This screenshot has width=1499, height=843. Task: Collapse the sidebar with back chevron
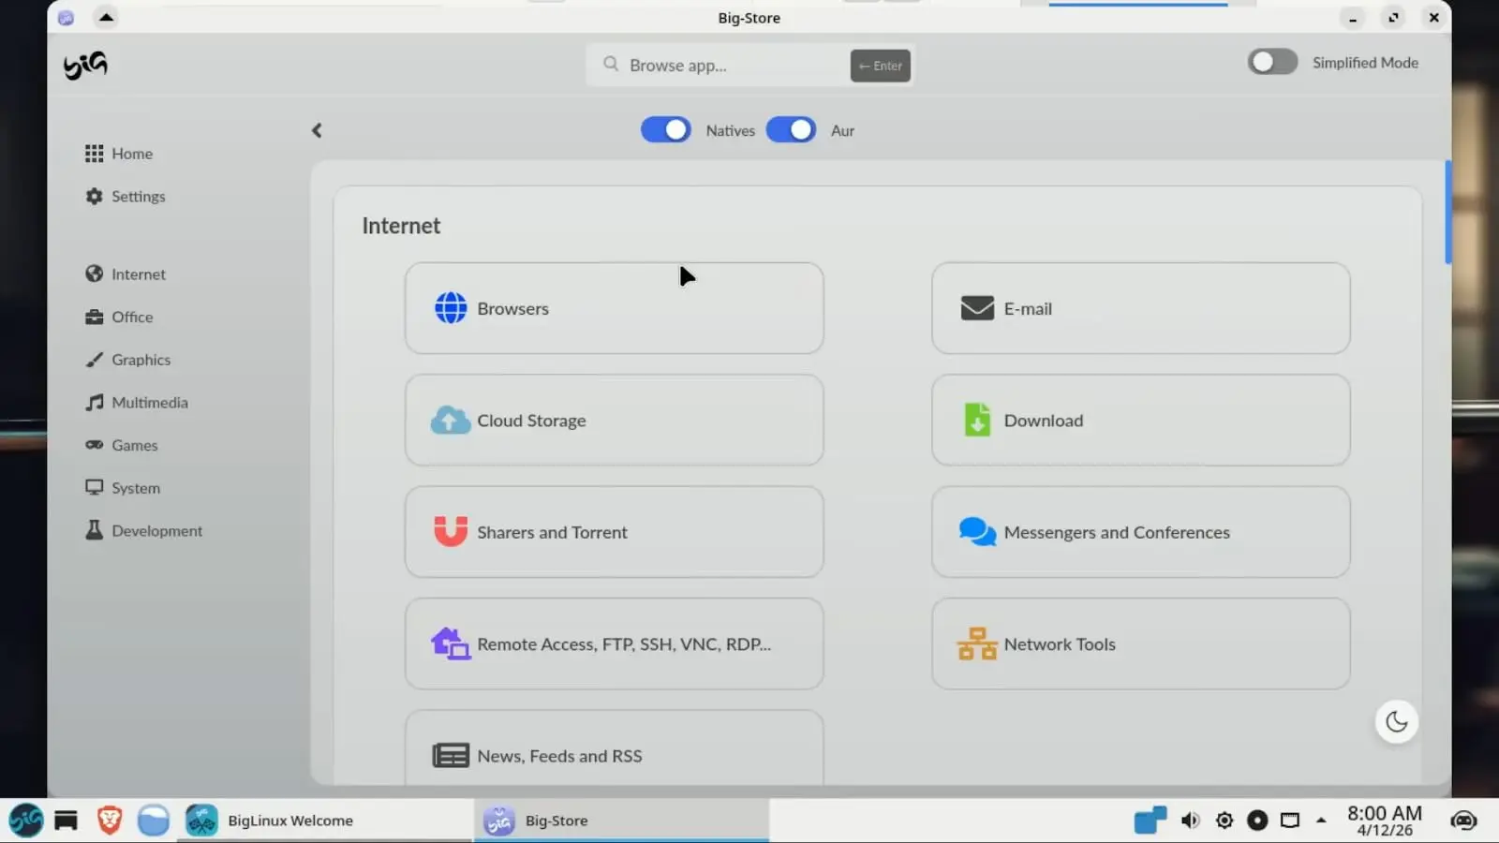pos(317,130)
